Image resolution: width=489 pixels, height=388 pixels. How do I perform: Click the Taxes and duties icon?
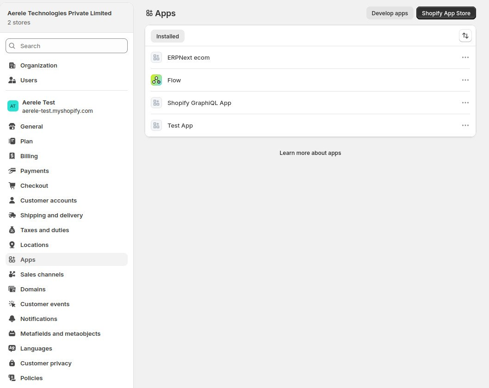12,230
